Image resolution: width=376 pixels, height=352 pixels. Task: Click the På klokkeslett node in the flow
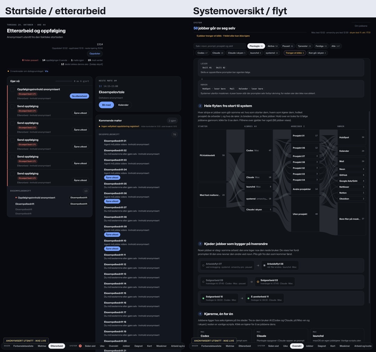pos(212,155)
